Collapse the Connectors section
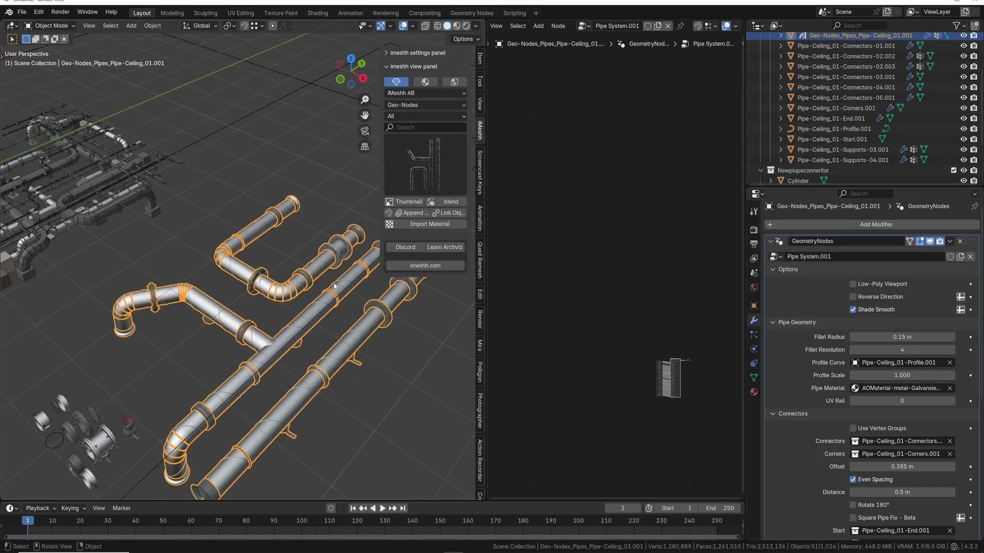Image resolution: width=984 pixels, height=553 pixels. (773, 414)
